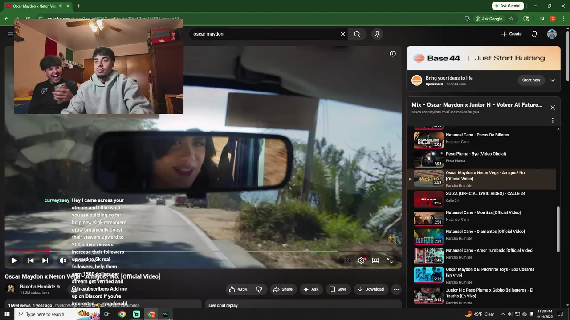Run search with magnifier button
The width and height of the screenshot is (570, 320).
[x=357, y=34]
